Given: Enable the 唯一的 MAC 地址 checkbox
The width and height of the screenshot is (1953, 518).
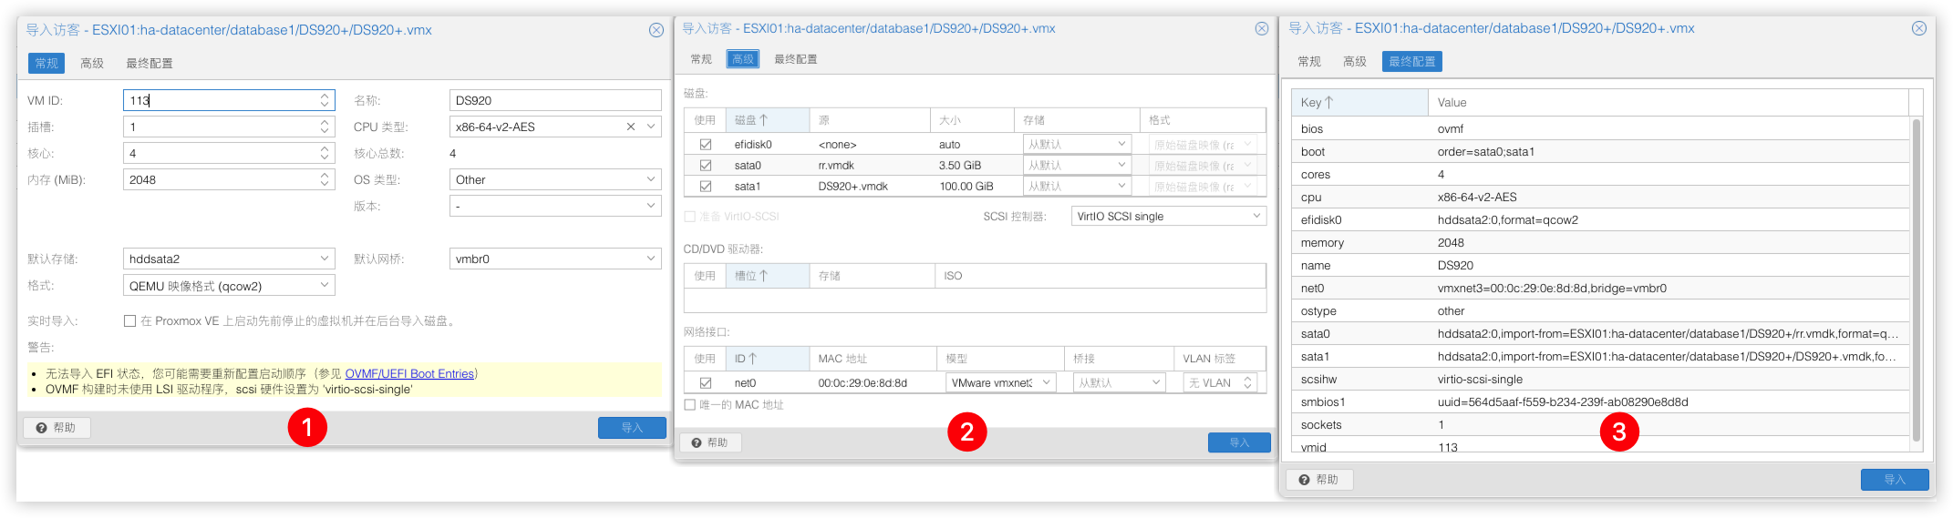Looking at the screenshot, I should click(x=690, y=405).
